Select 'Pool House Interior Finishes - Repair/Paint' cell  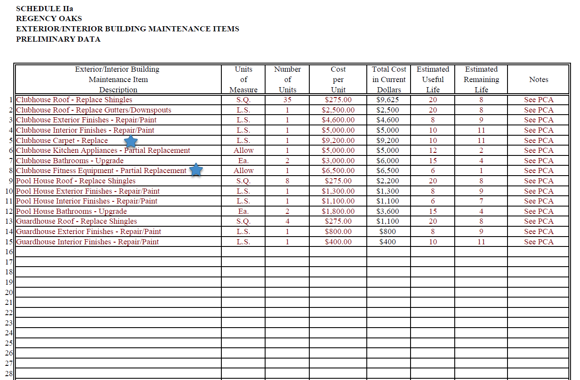pyautogui.click(x=118, y=201)
